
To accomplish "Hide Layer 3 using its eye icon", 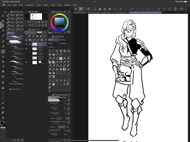I will pyautogui.click(x=26, y=44).
